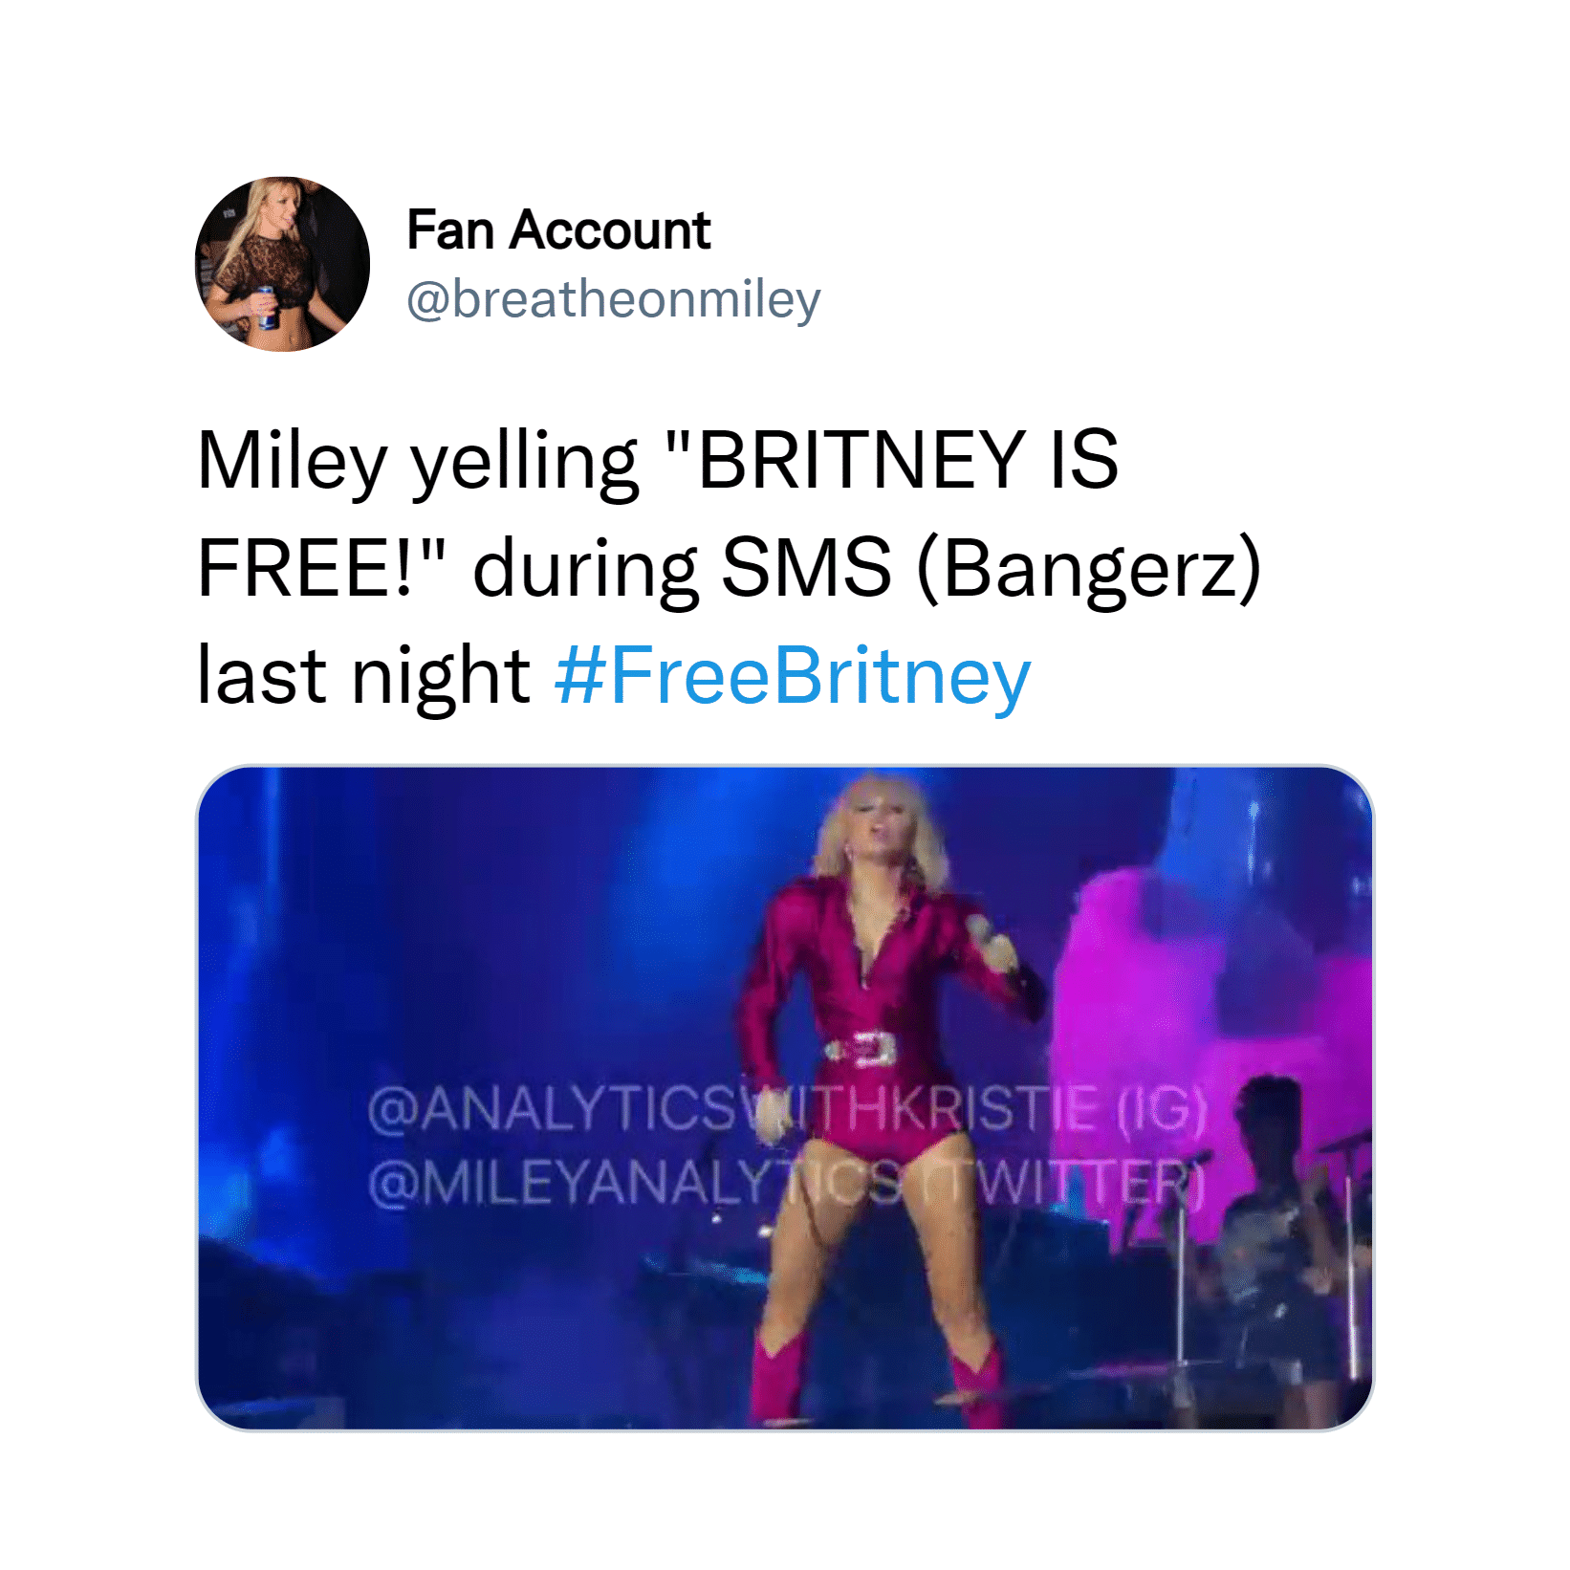Select the @ANALYTICSWITHKRISTIE (IG) watermark text
Viewport: 1570px width, 1570px height.
pos(788,1111)
